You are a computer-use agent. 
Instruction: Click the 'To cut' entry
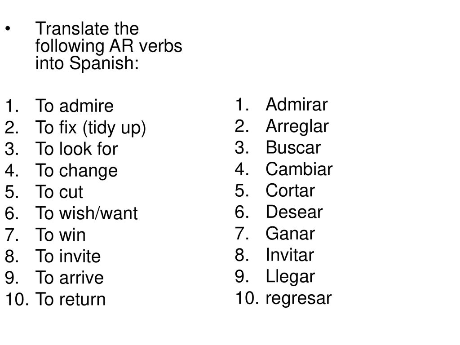click(59, 192)
